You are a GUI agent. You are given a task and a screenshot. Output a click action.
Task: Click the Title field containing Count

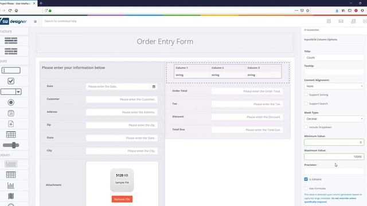pos(334,57)
